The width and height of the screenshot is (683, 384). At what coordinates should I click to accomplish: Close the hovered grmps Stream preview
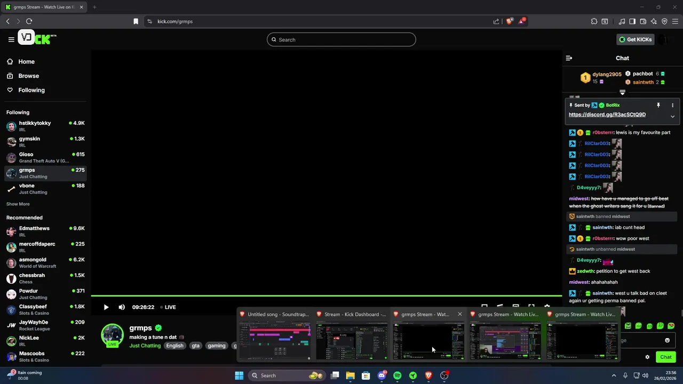click(x=459, y=314)
